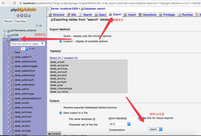Screen dimensions: 201x136
Task: Open the Console bar at bottom
Action: [x=54, y=134]
